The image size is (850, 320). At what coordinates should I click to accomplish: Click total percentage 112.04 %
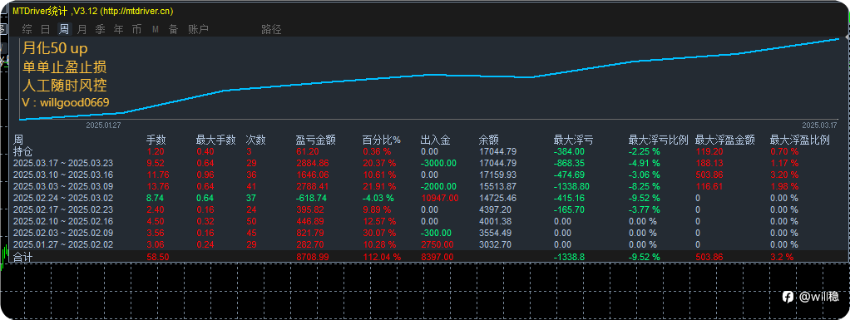point(382,257)
